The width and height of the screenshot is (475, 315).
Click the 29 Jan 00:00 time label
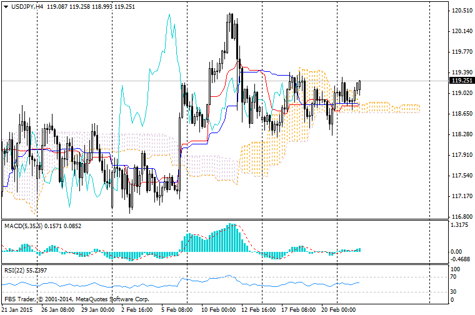(x=98, y=310)
